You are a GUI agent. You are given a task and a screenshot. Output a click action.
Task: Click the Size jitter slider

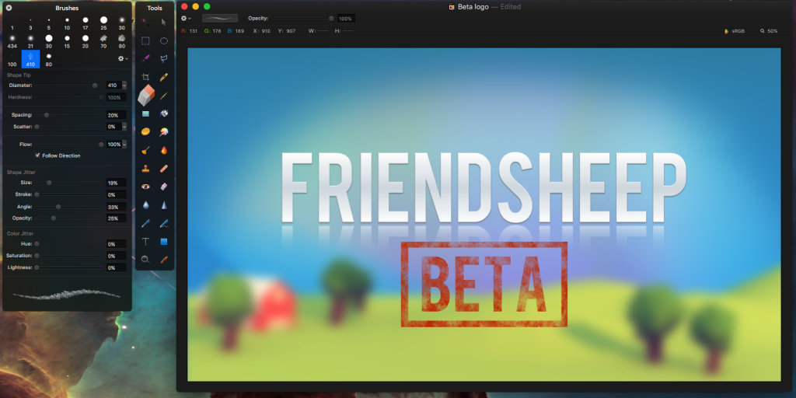(69, 182)
